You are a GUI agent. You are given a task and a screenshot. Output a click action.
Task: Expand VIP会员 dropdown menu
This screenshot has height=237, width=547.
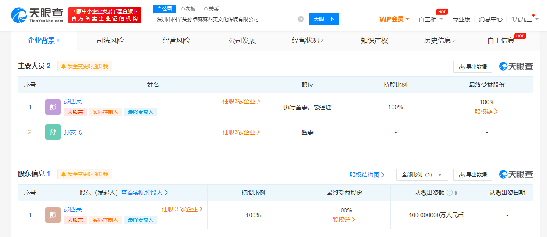pyautogui.click(x=394, y=19)
